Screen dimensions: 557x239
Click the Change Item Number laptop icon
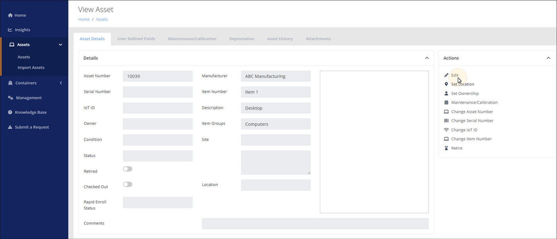pos(446,139)
